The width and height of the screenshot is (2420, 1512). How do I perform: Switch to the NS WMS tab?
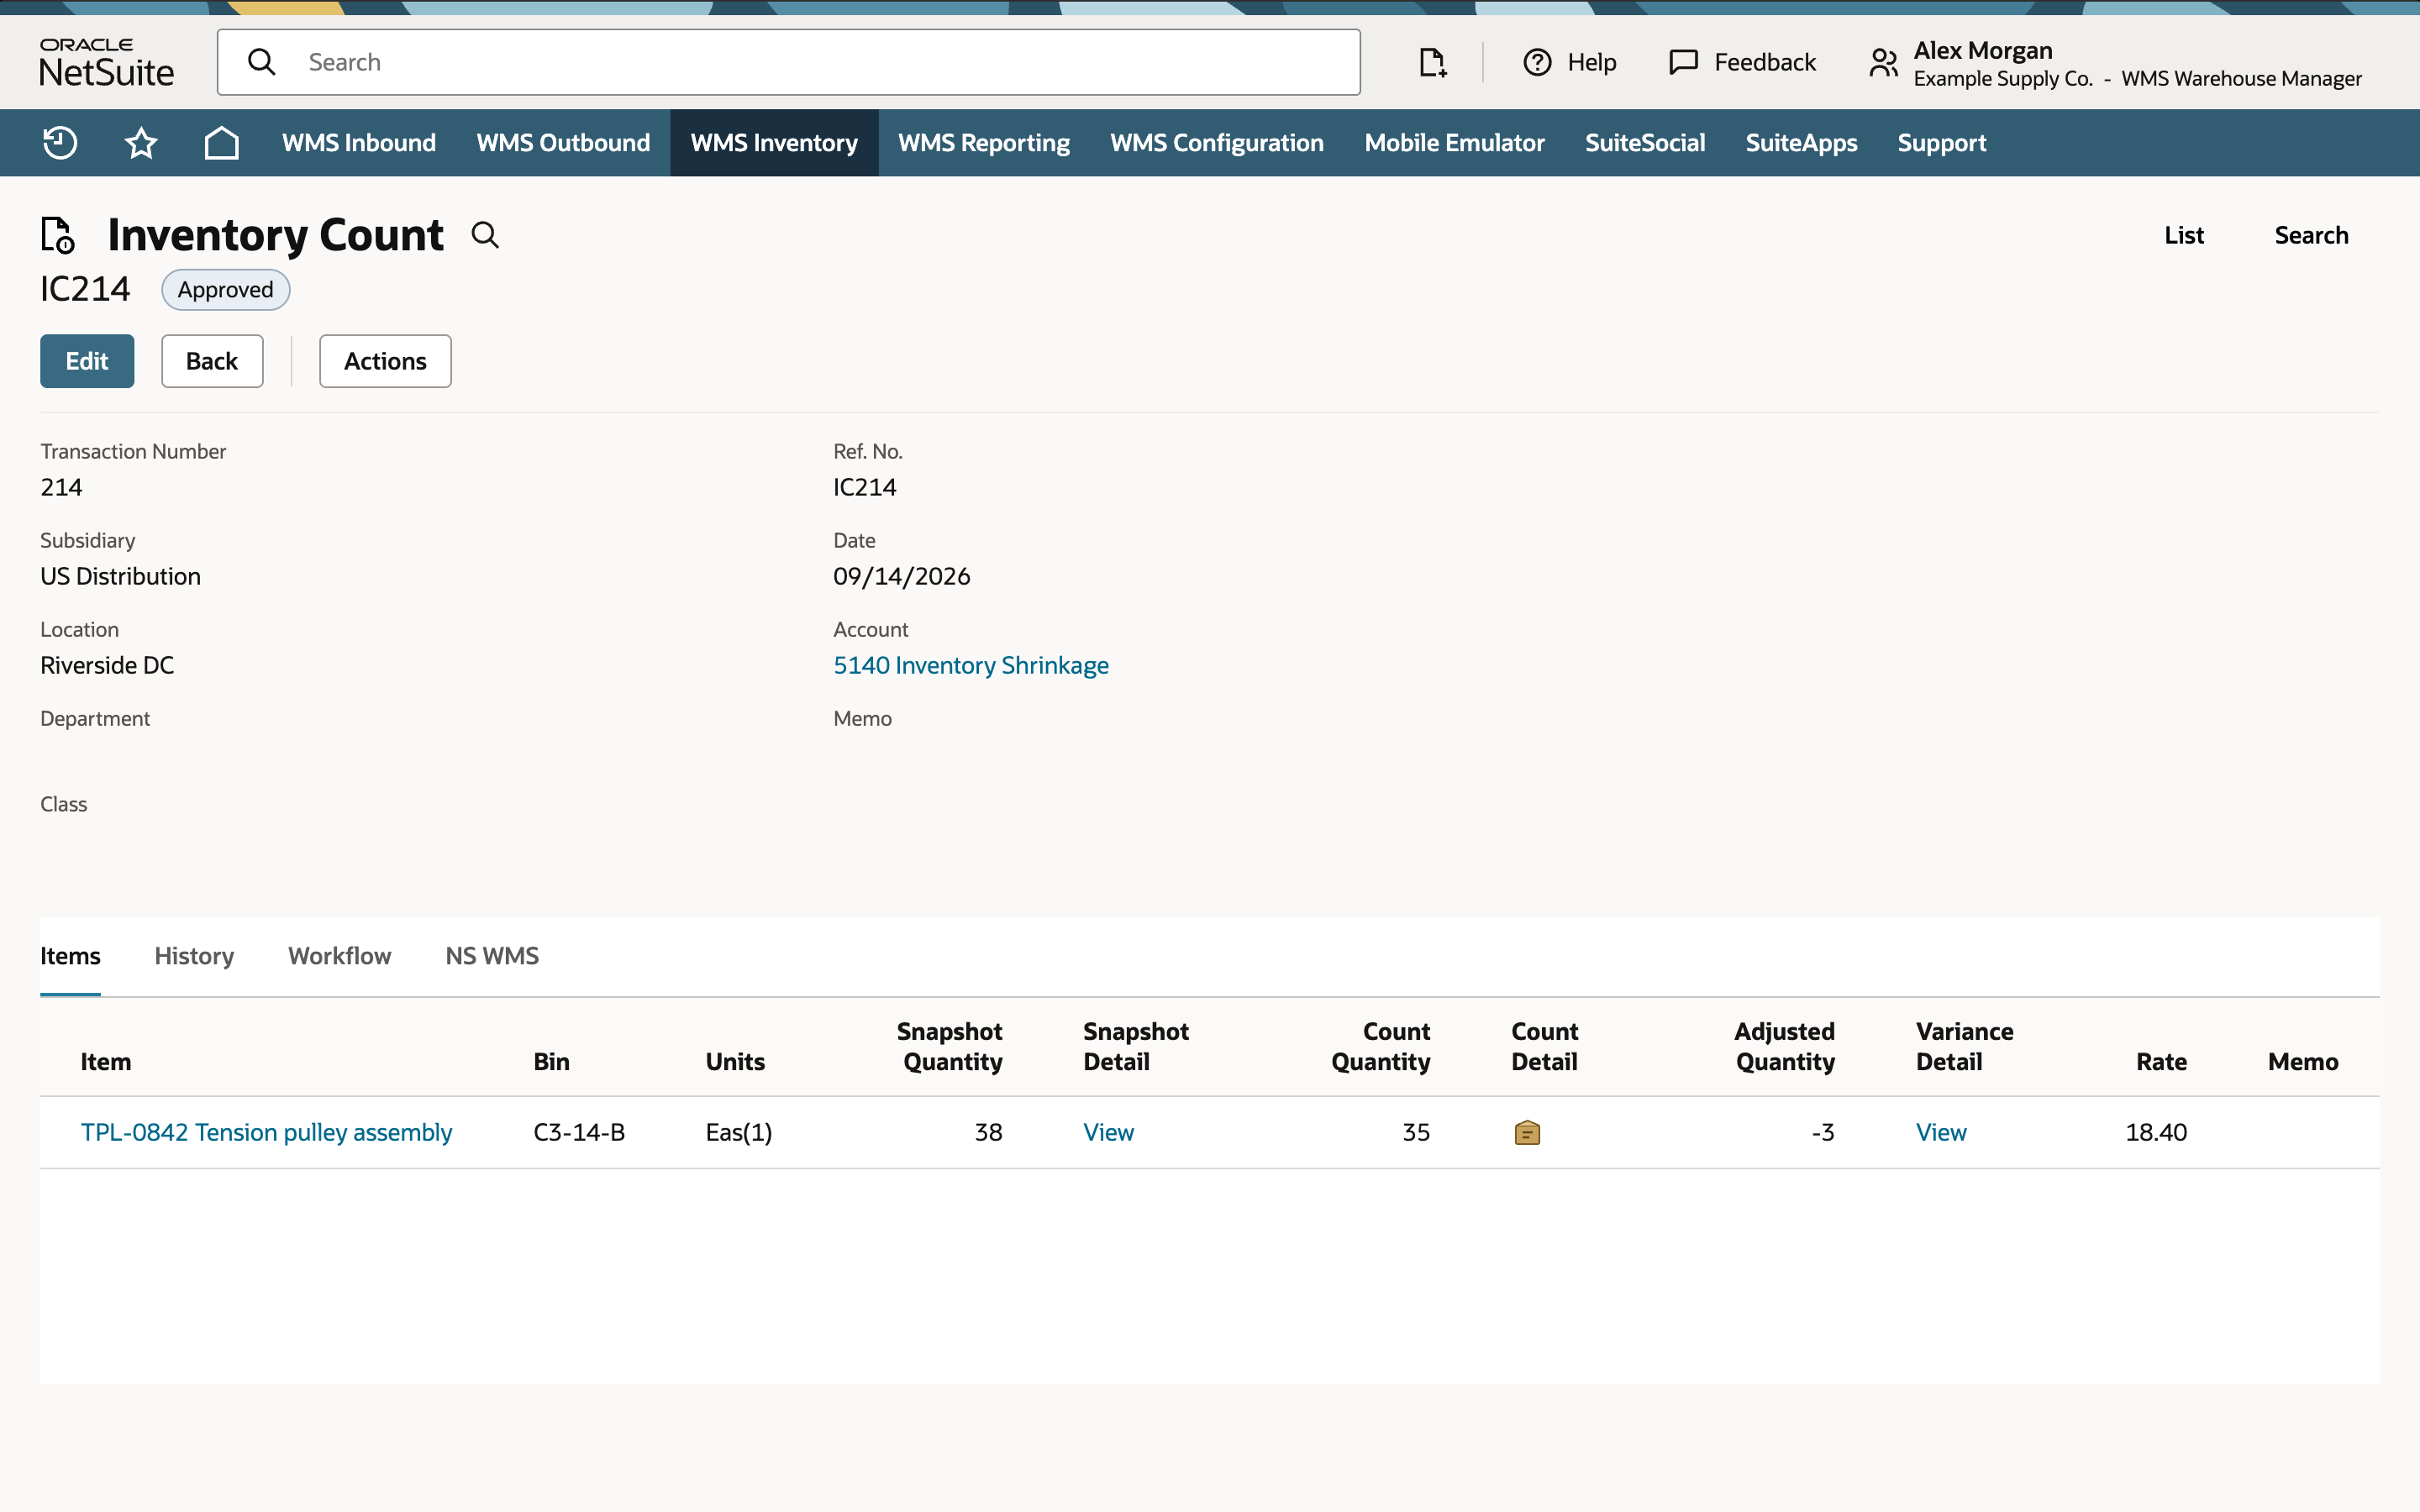(492, 956)
